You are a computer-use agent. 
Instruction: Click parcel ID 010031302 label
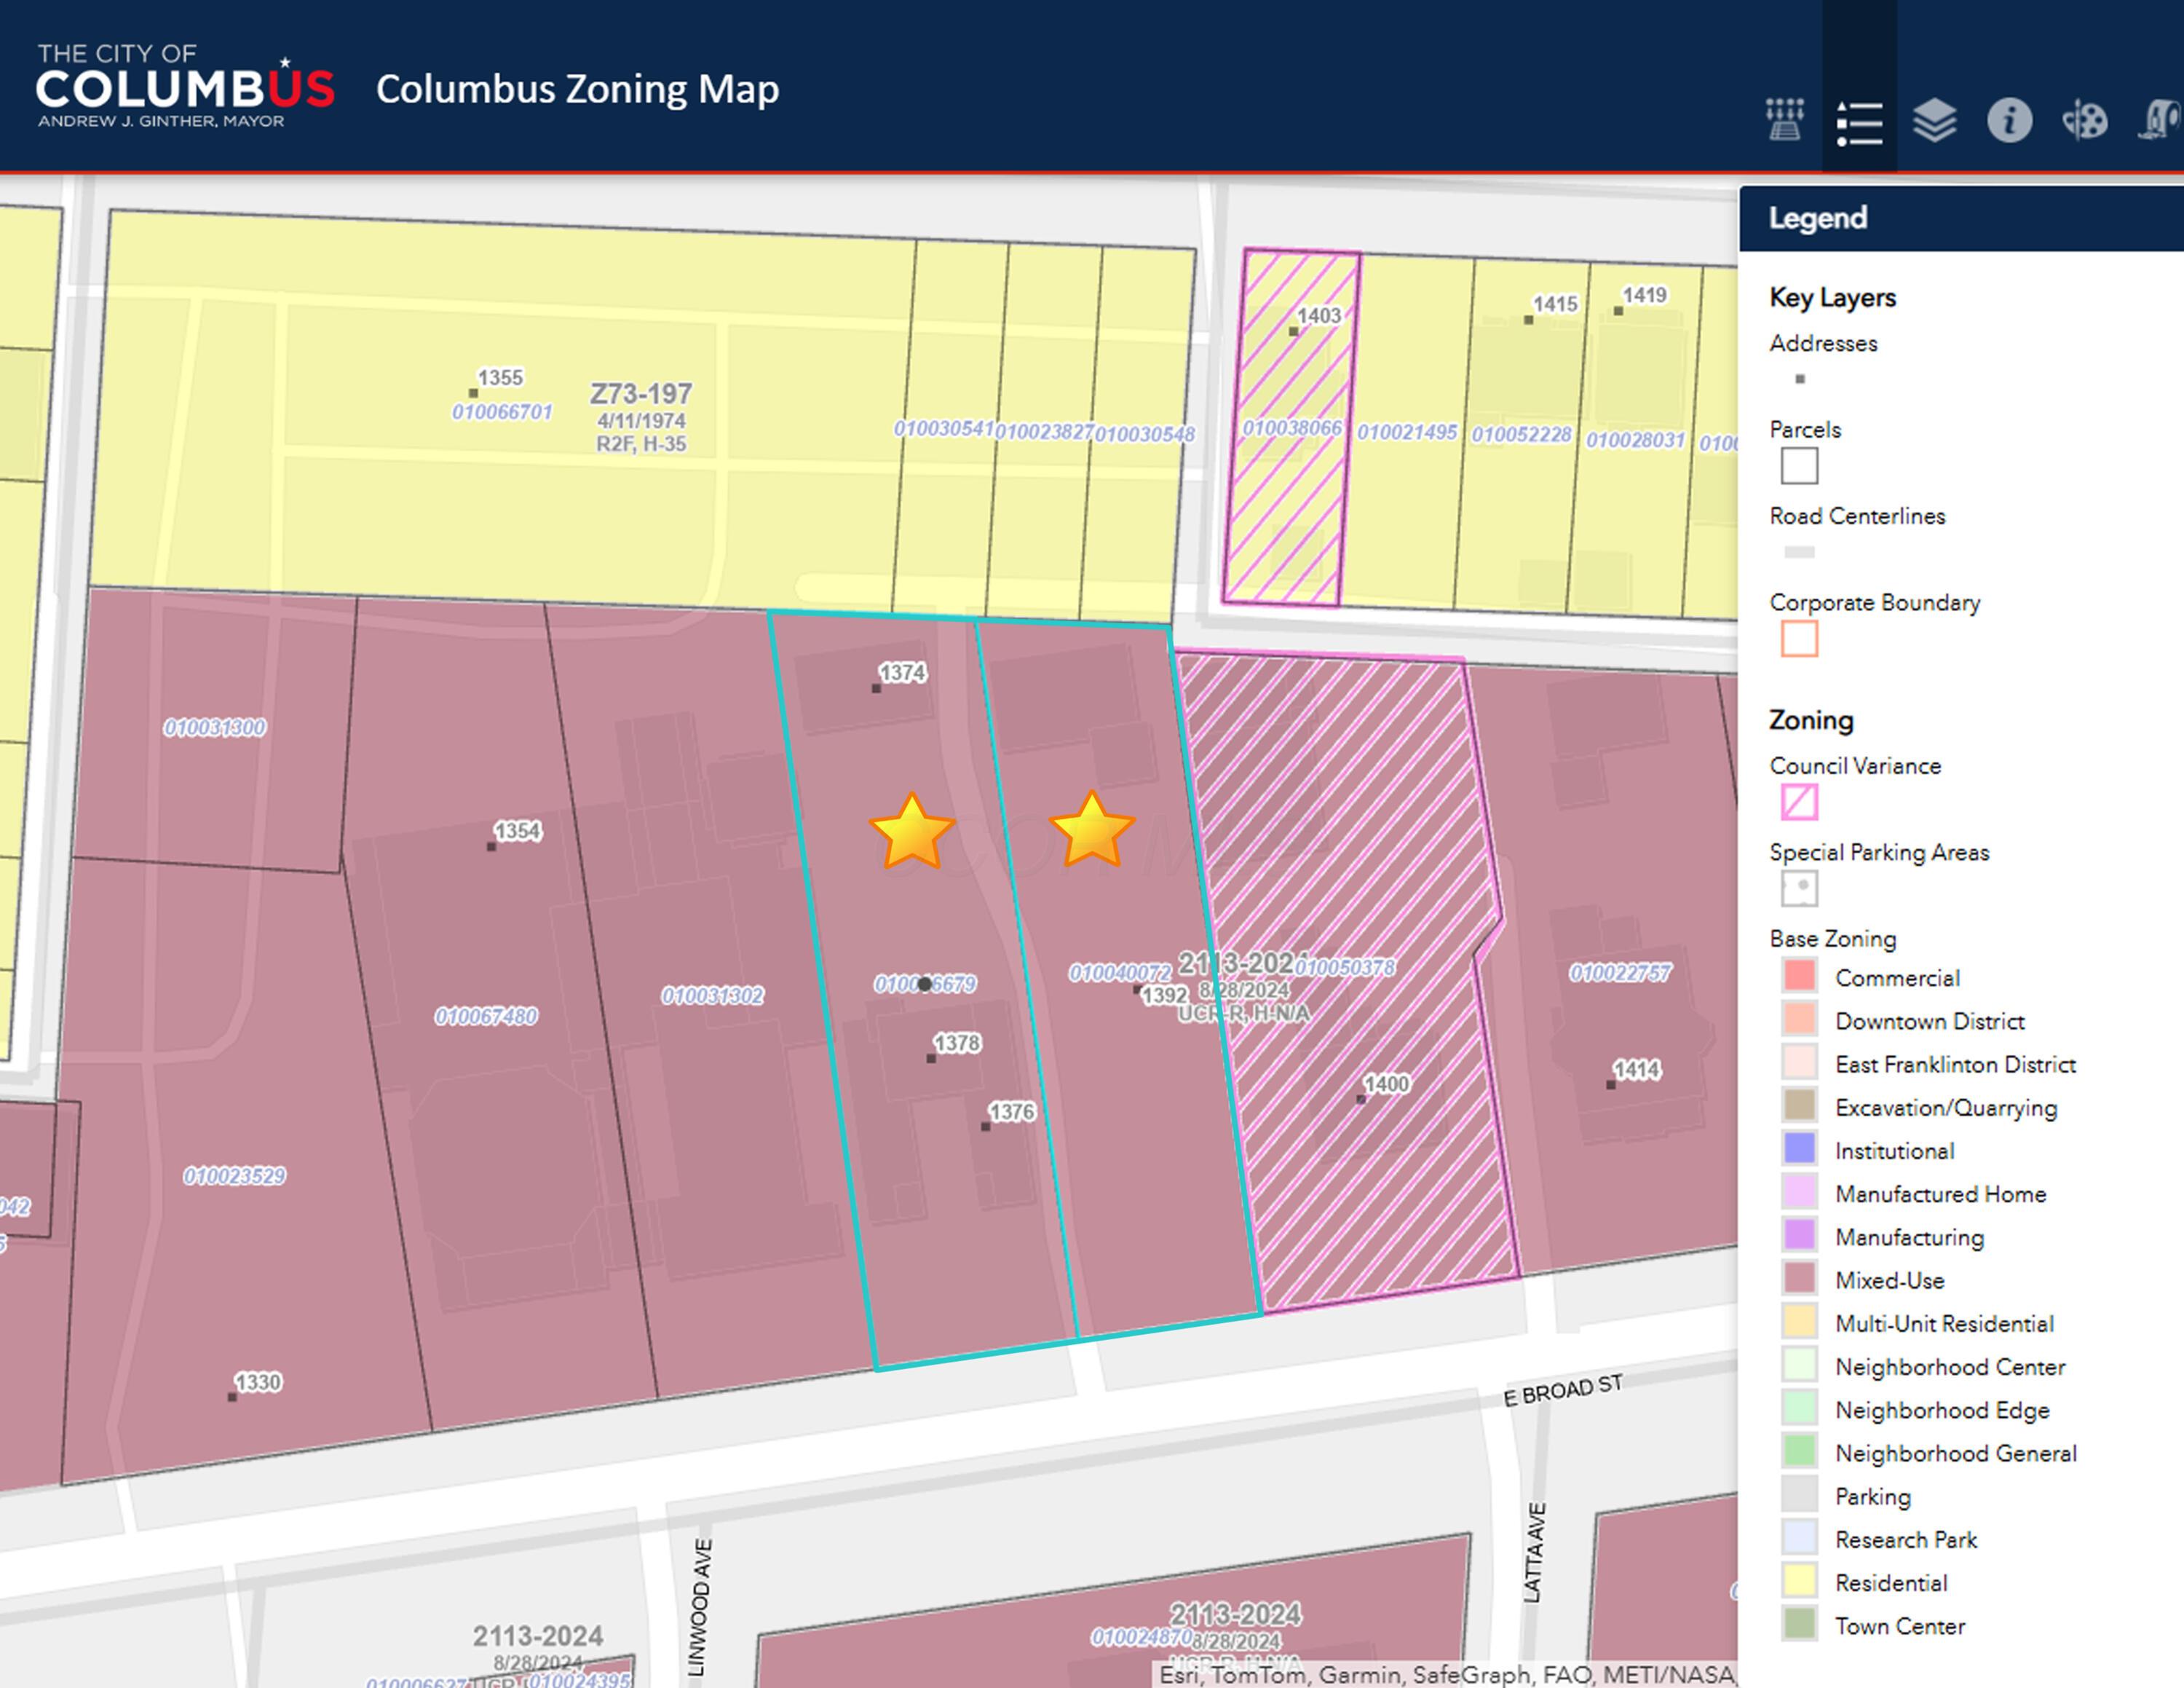point(712,996)
